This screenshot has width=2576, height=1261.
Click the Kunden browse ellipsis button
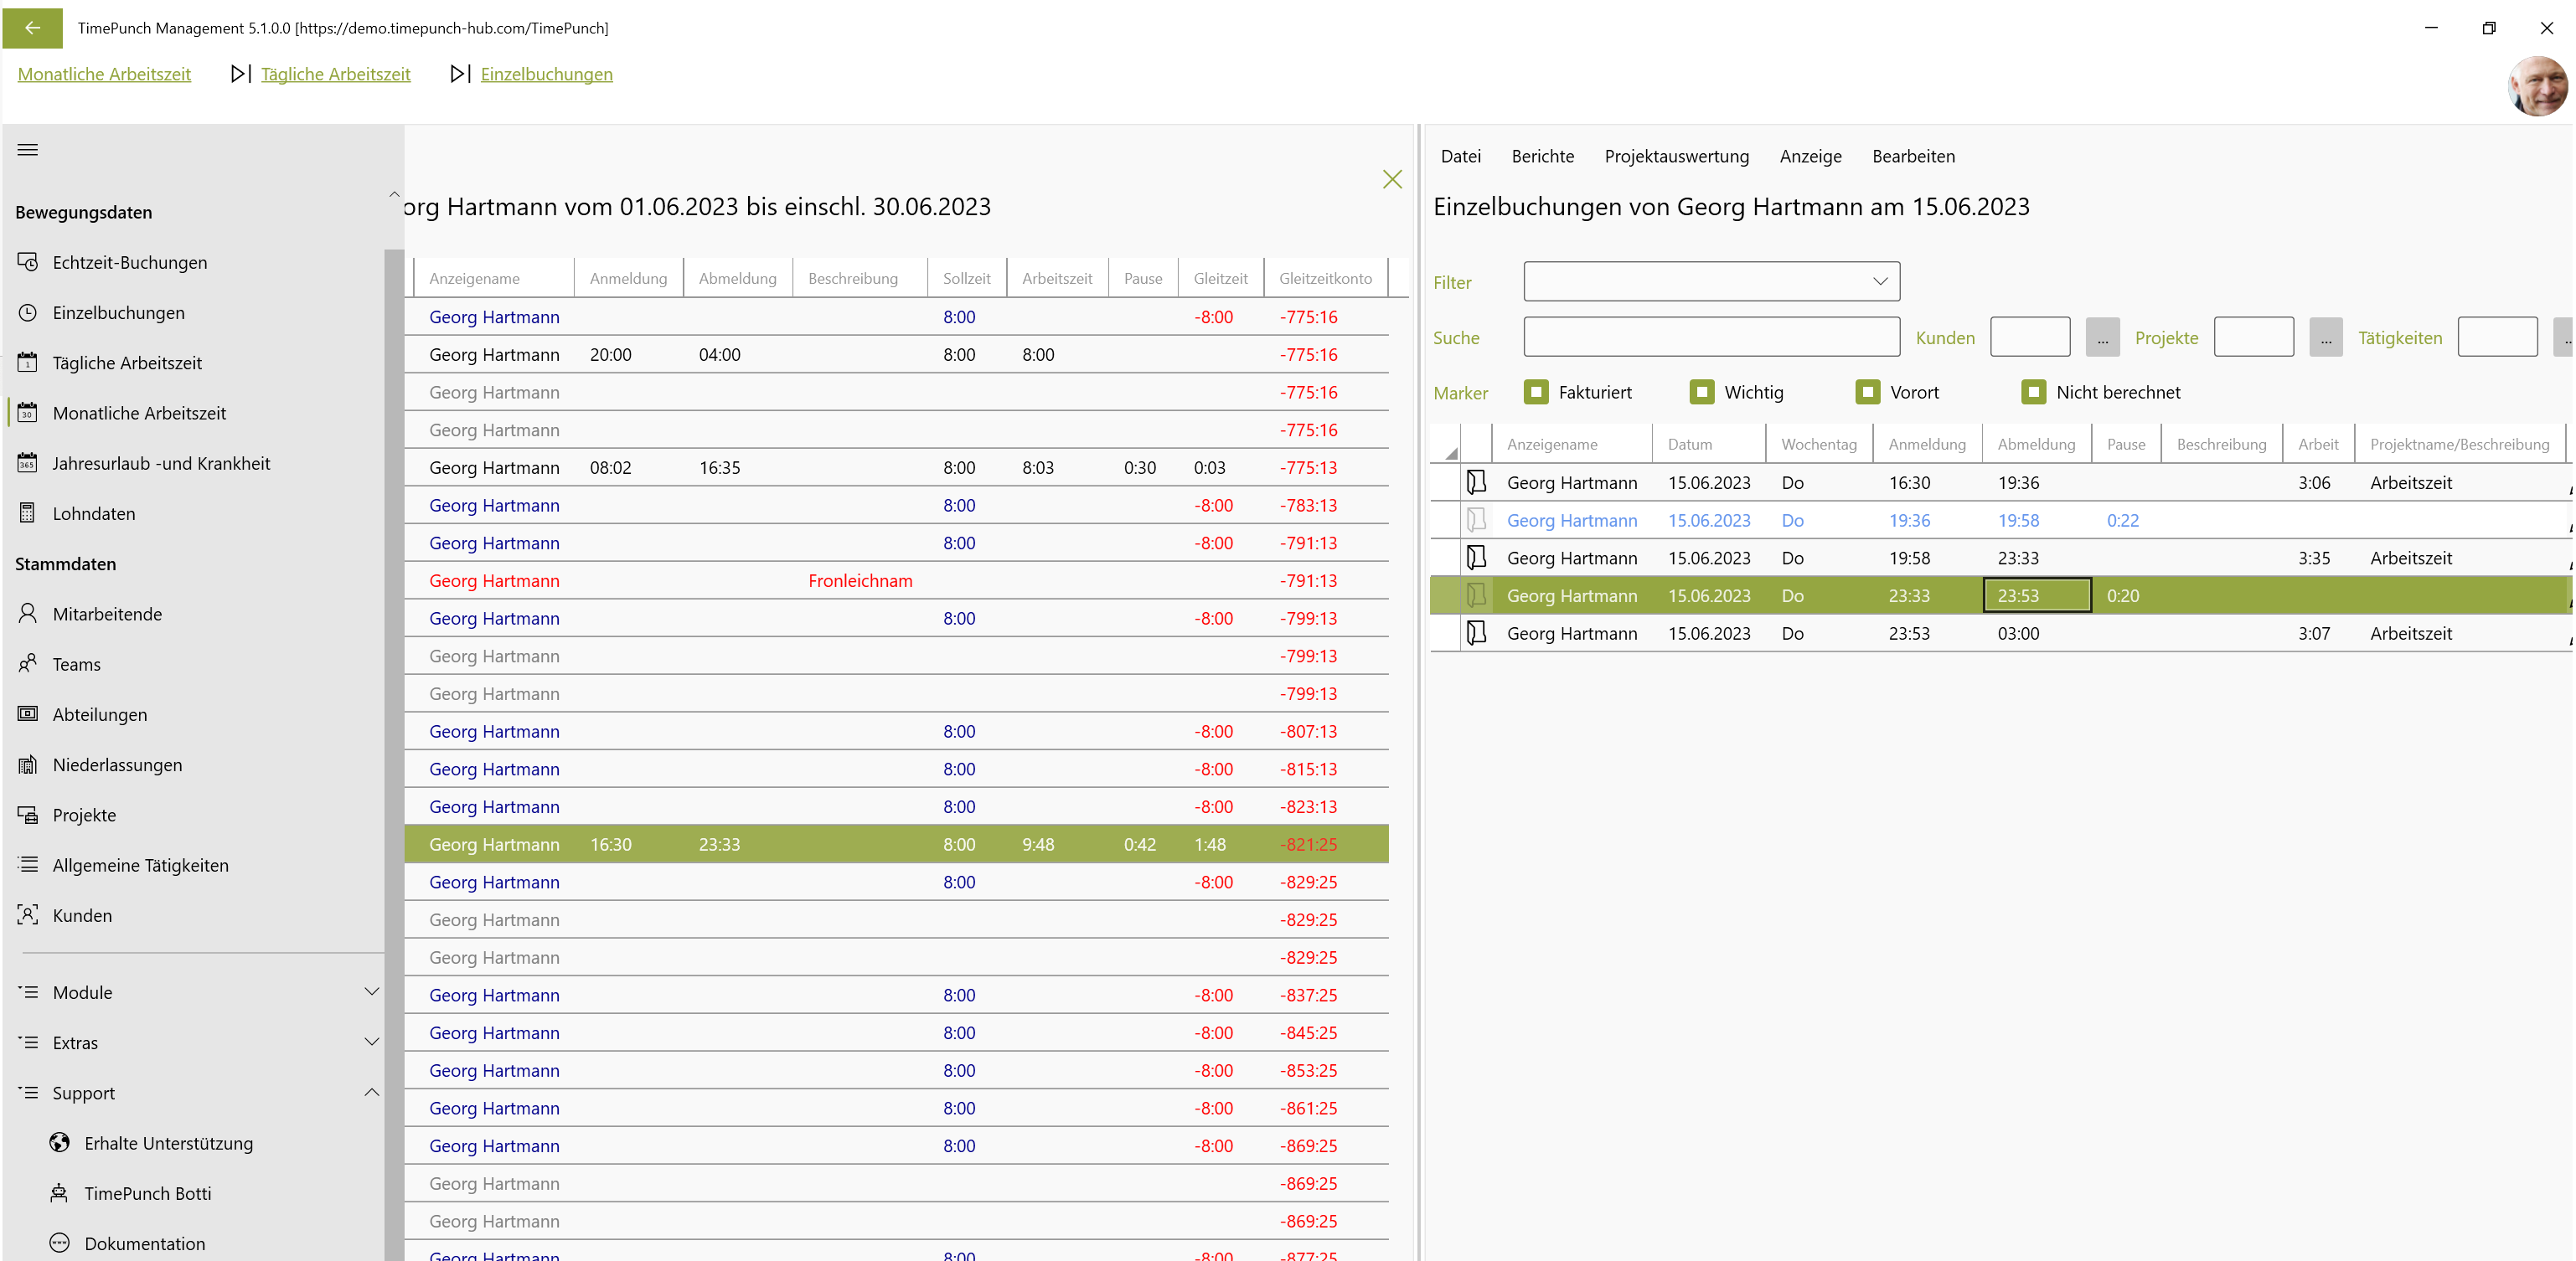[x=2102, y=337]
